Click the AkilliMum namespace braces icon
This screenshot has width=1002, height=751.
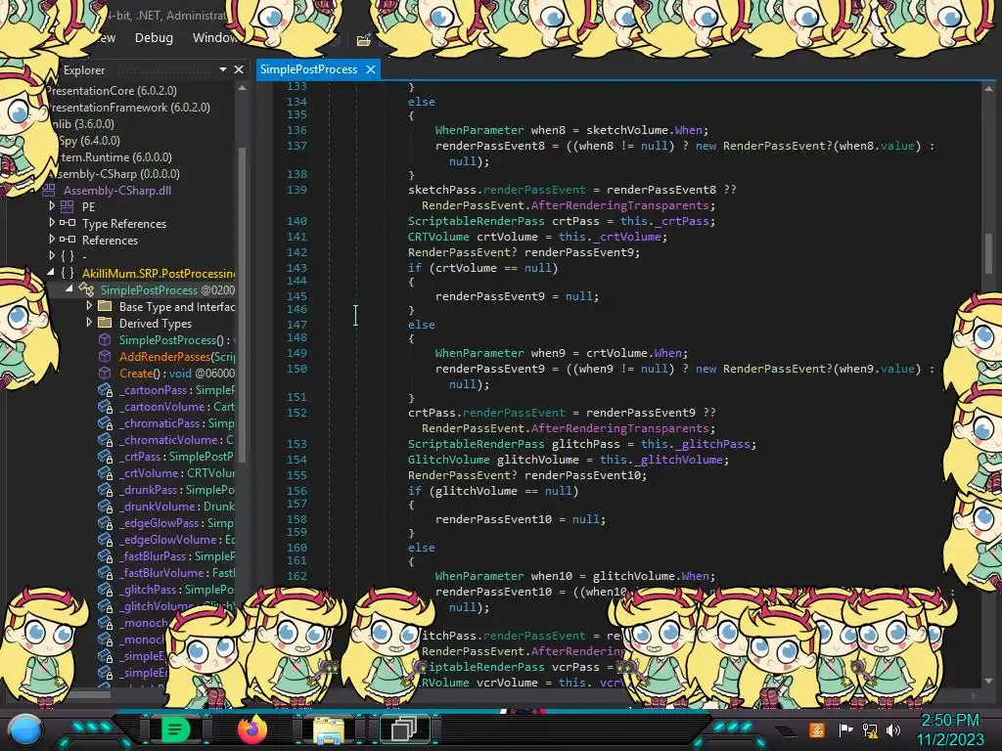coord(68,273)
